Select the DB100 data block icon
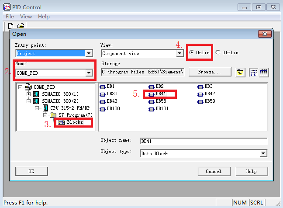The height and width of the screenshot is (208, 283). coord(102,109)
